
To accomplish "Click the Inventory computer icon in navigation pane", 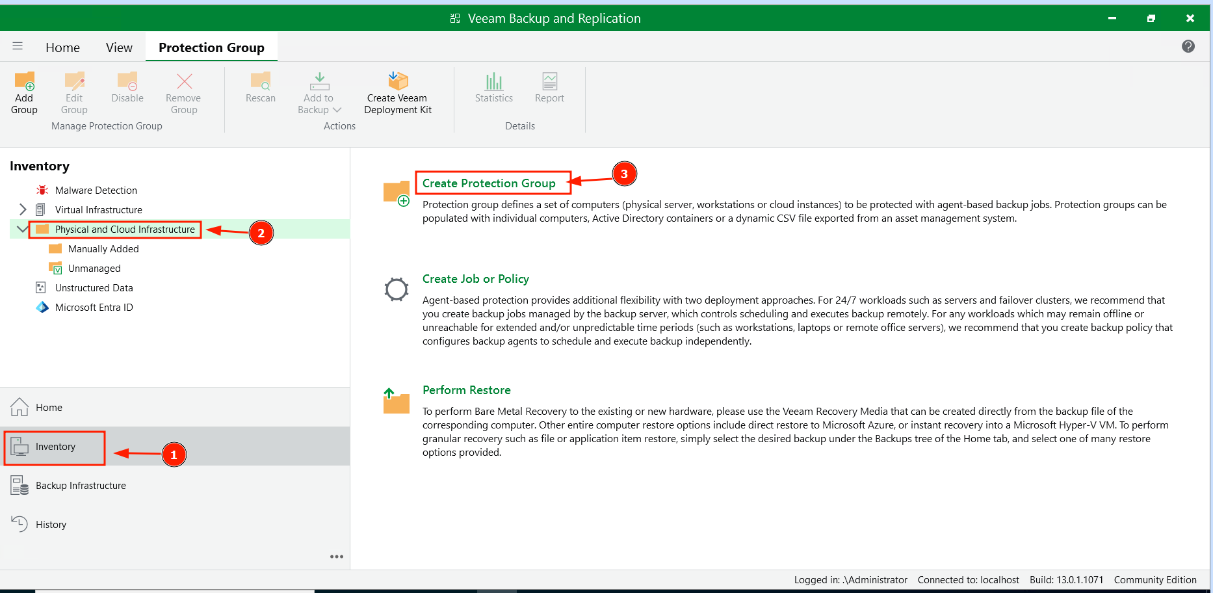I will (20, 446).
